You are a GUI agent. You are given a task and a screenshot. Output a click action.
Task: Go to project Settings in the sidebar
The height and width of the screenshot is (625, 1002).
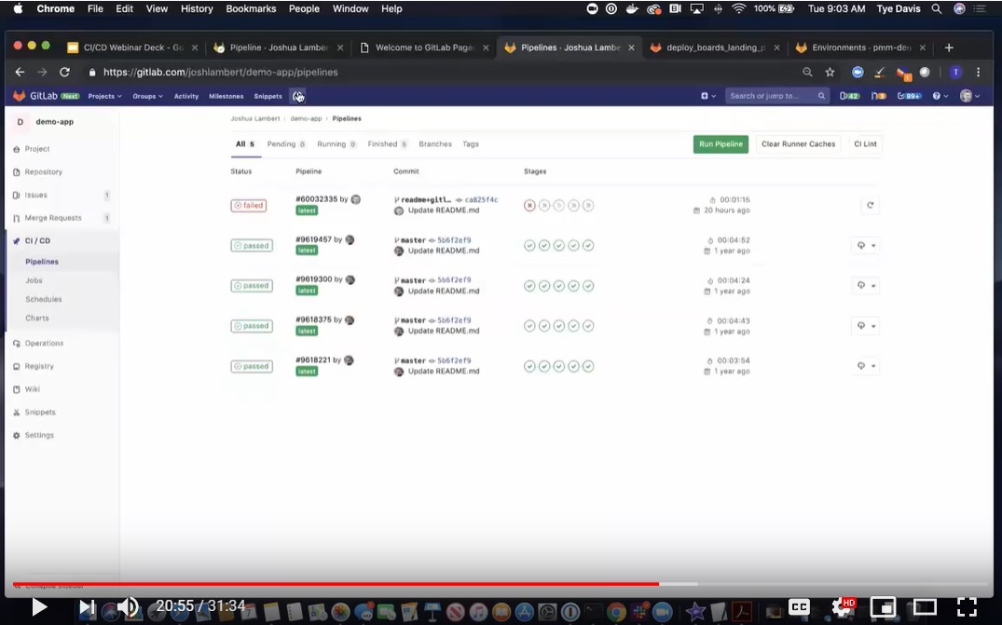pos(39,435)
